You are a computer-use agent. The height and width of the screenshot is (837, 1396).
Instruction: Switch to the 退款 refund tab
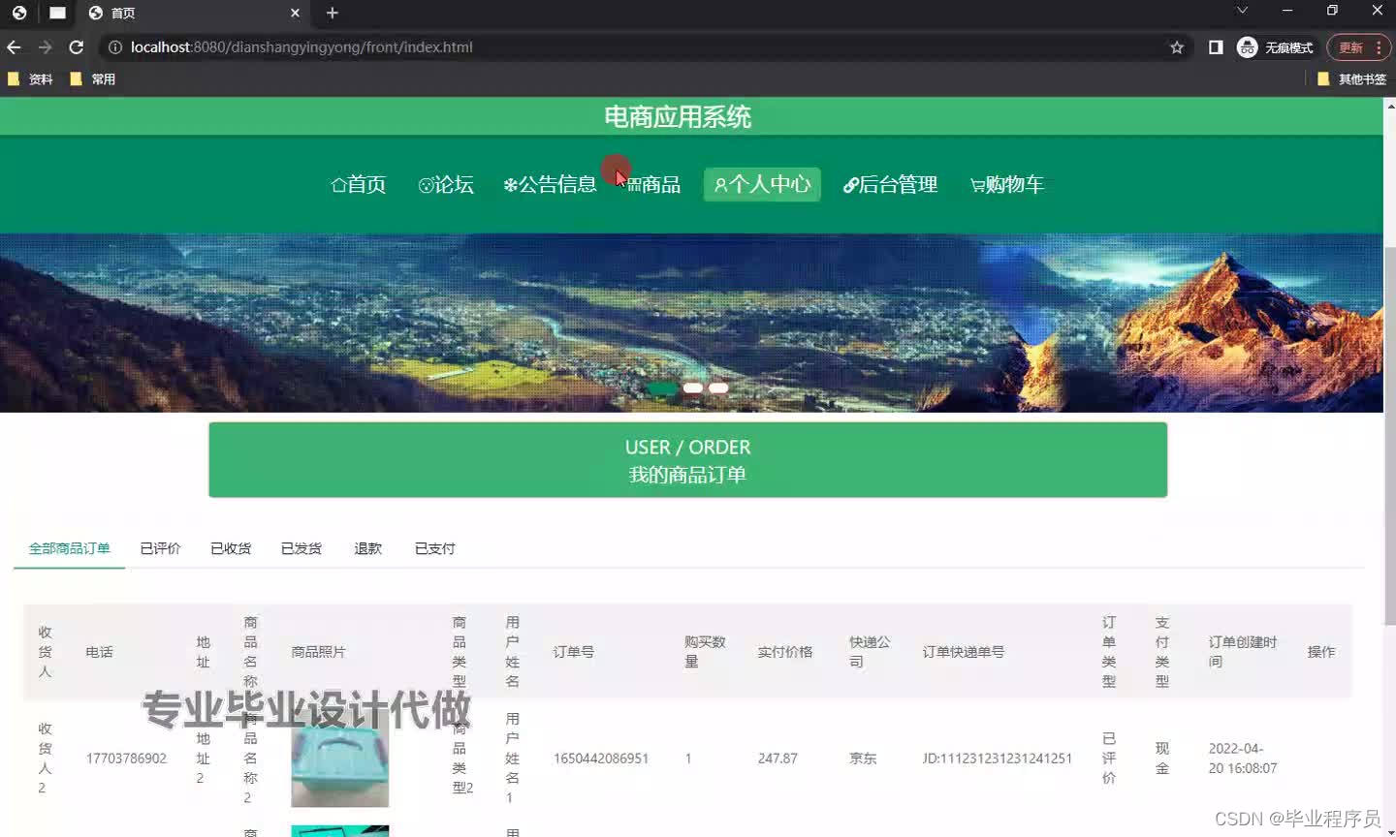click(x=368, y=548)
